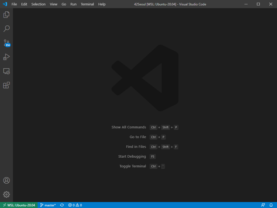Image resolution: width=277 pixels, height=208 pixels.
Task: Open the Run menu
Action: 73,4
